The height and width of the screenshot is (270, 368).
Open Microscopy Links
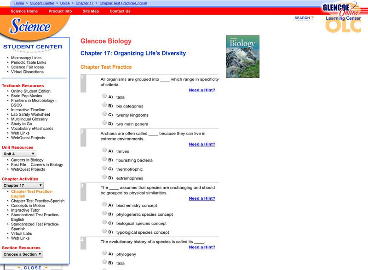pos(26,58)
